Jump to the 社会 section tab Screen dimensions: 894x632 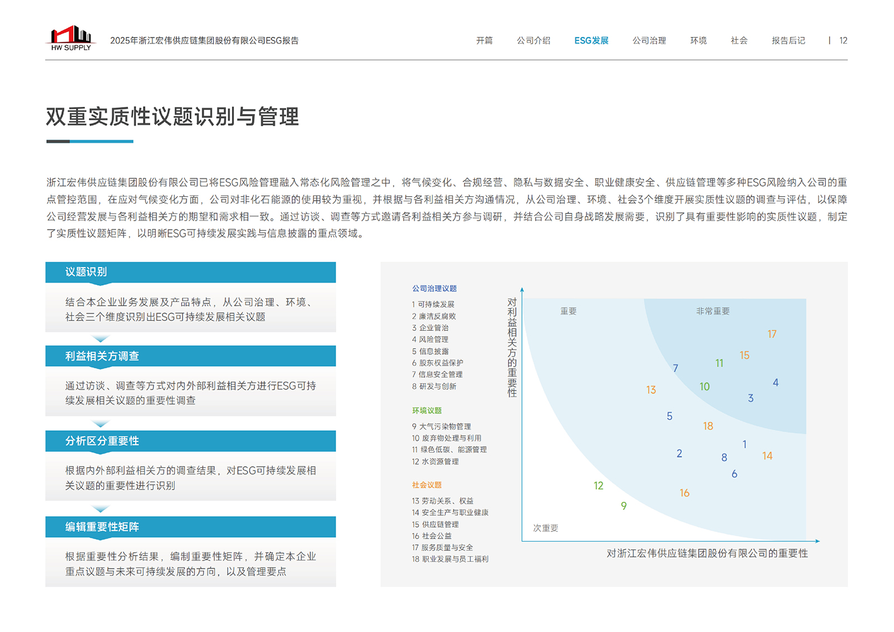pos(739,41)
